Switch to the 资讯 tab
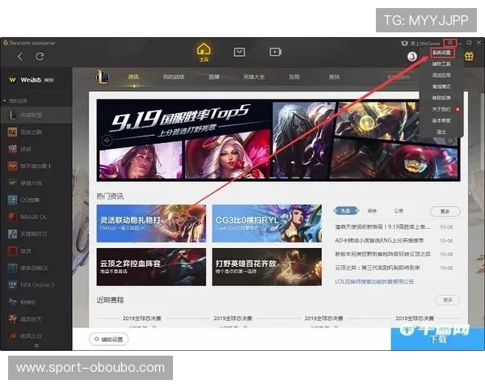 [x=133, y=77]
